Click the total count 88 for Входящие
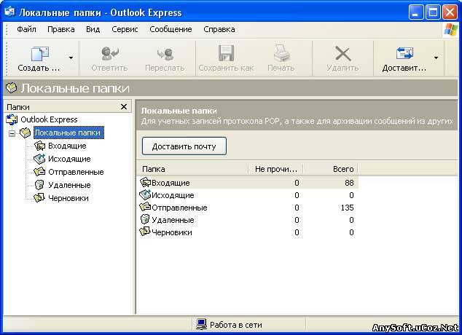The width and height of the screenshot is (462, 335). 349,183
